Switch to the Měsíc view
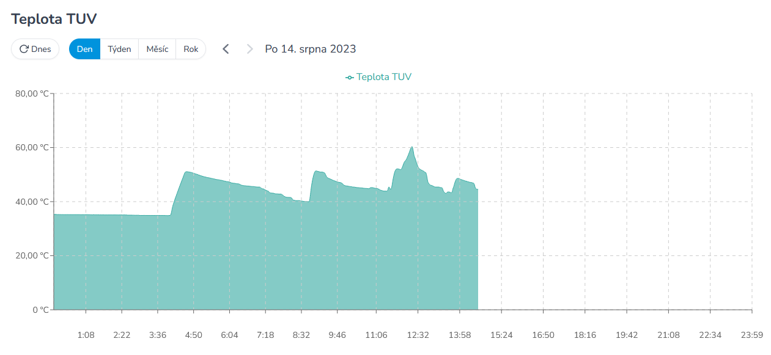This screenshot has height=355, width=771. (x=157, y=49)
